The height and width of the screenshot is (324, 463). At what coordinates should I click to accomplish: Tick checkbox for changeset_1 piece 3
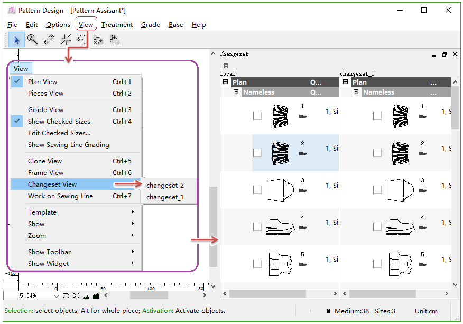377,190
